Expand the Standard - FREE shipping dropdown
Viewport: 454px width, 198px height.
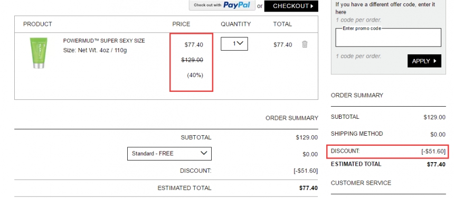(x=169, y=154)
